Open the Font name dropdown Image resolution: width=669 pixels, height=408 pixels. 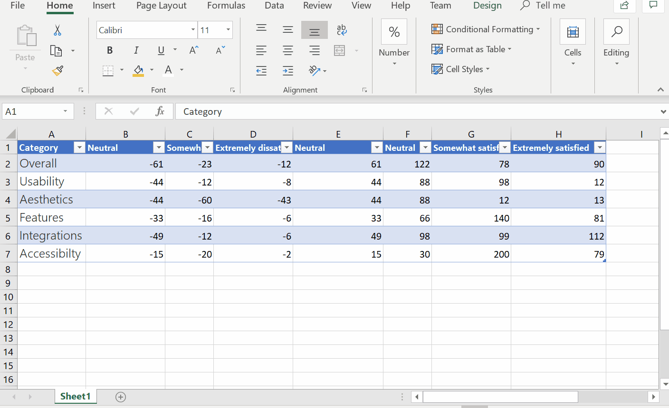[193, 29]
